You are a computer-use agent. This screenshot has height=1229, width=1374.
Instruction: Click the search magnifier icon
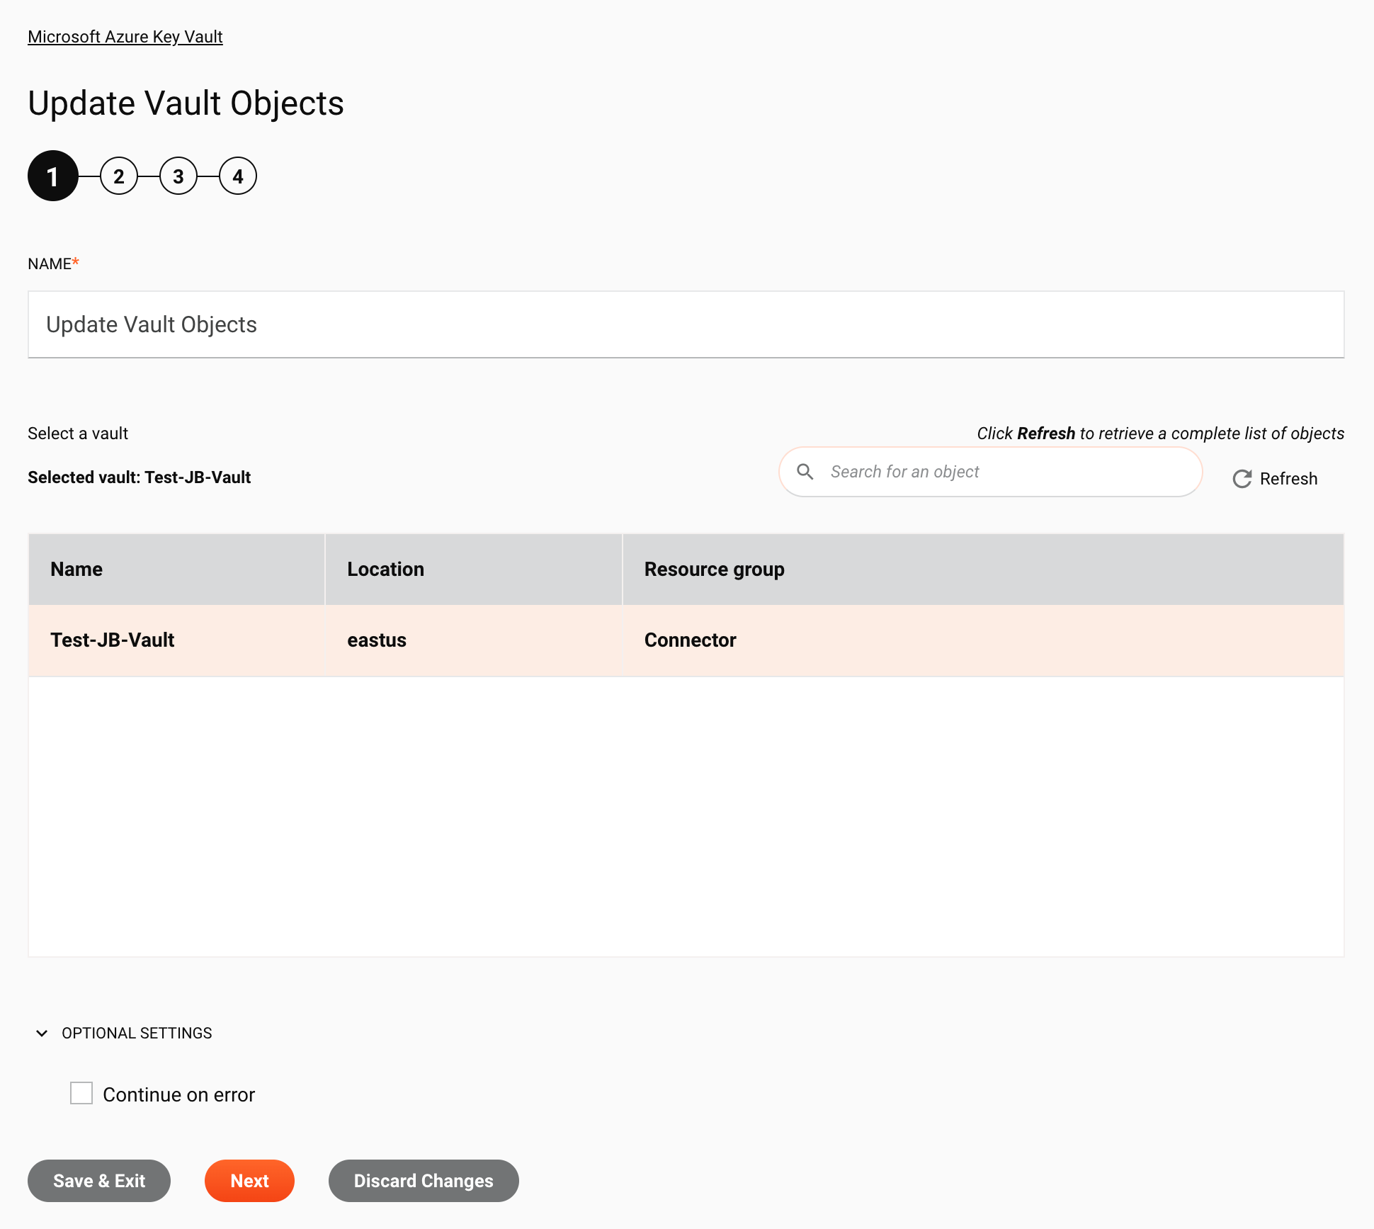[x=806, y=471]
